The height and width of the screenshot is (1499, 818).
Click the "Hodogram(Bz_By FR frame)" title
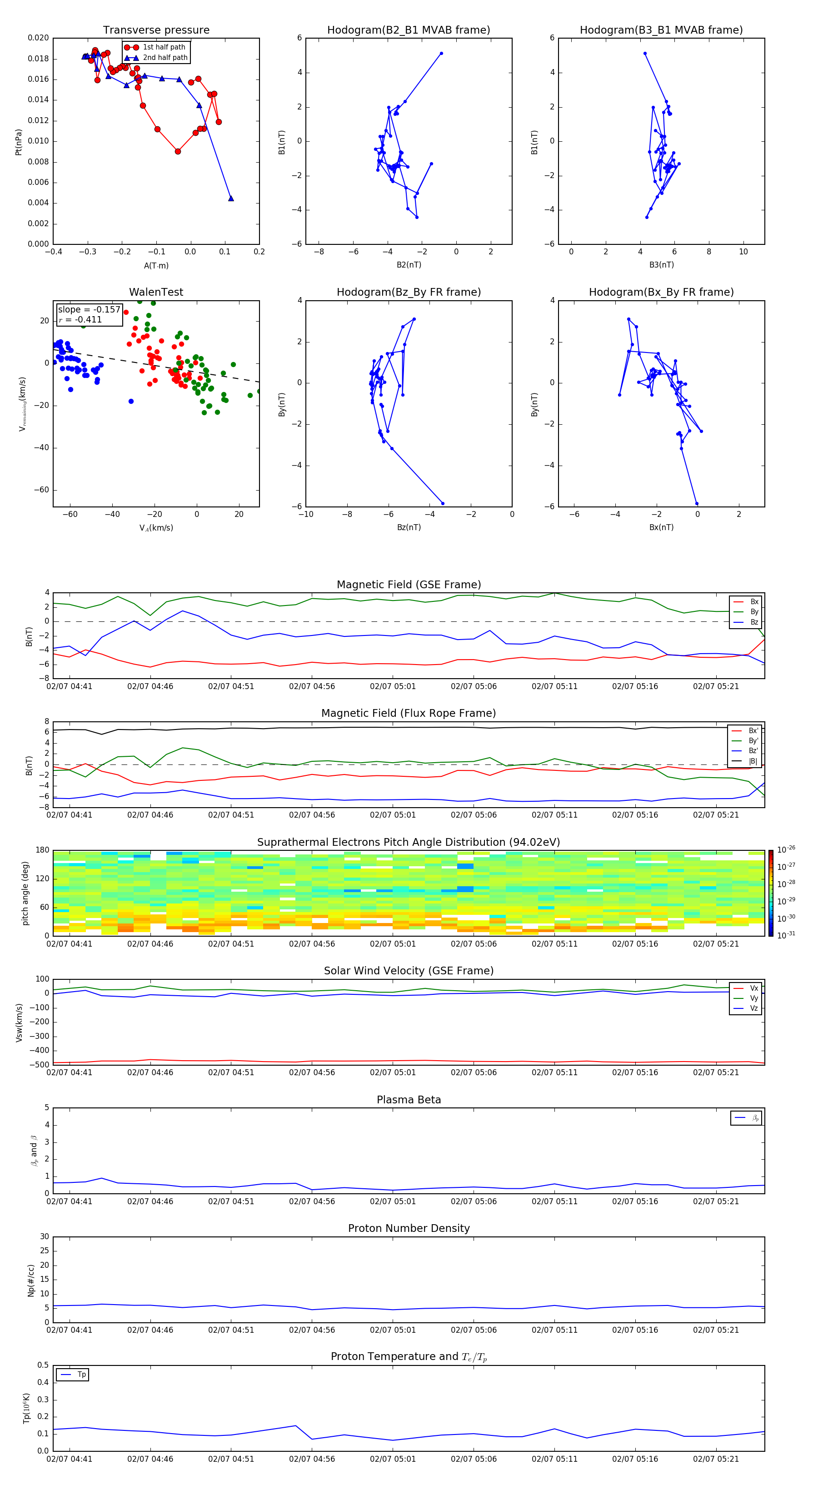(x=409, y=292)
